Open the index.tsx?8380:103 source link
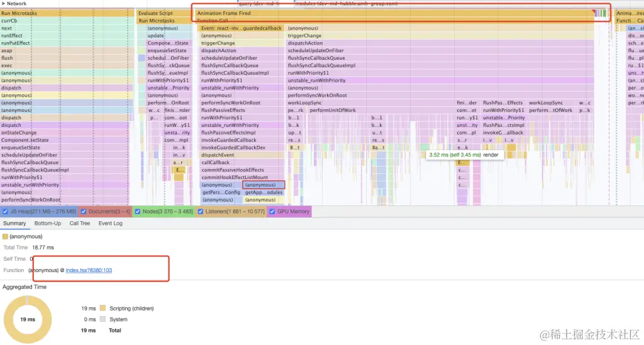This screenshot has height=345, width=644. tap(89, 270)
